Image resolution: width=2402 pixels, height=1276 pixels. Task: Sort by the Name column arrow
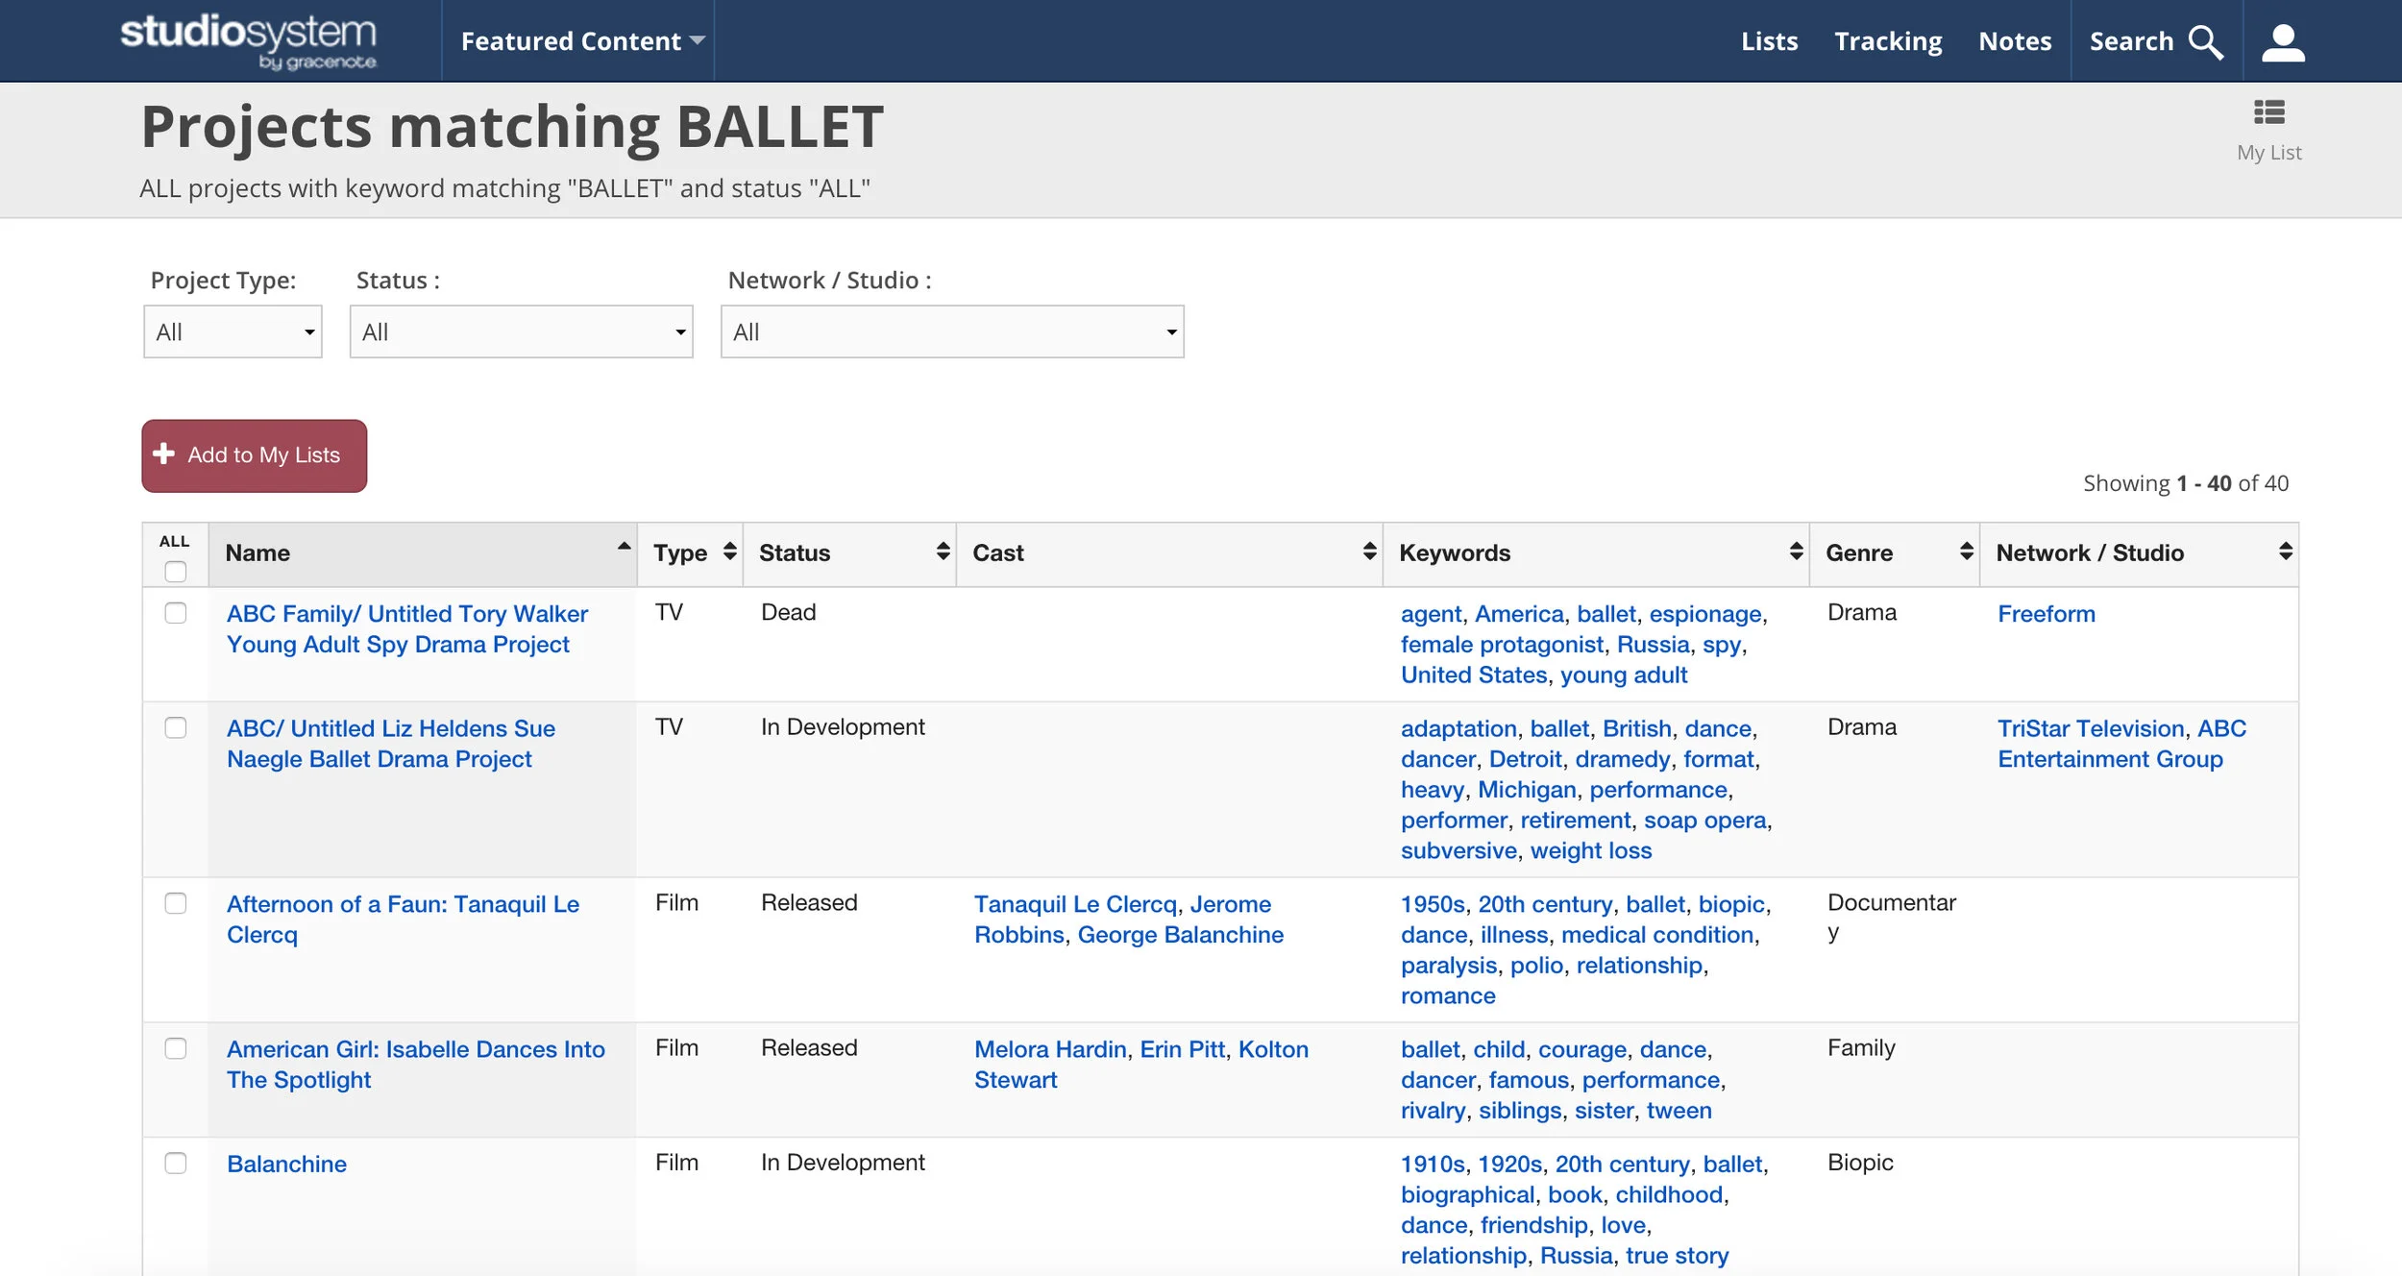624,546
